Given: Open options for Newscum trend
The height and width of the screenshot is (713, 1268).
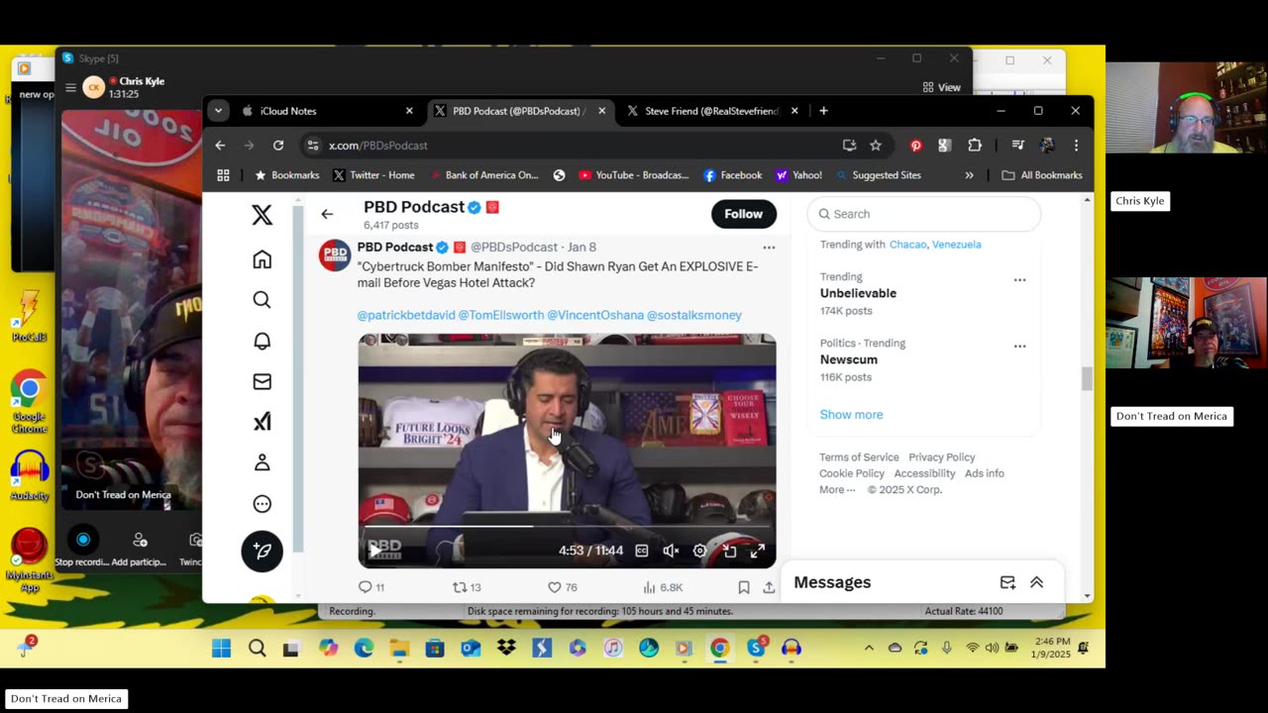Looking at the screenshot, I should 1019,347.
